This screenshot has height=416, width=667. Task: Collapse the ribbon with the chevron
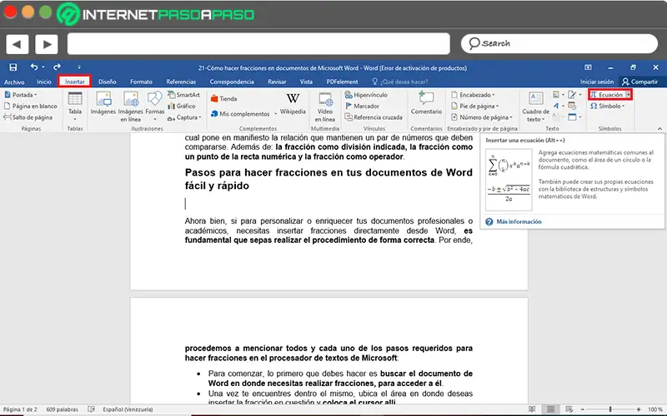pos(659,128)
